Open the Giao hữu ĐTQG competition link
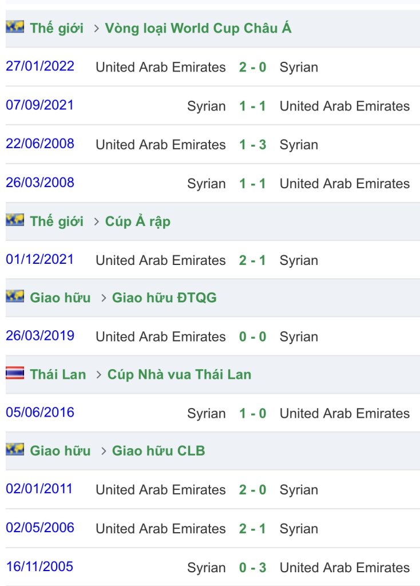This screenshot has height=586, width=420. coord(164,298)
